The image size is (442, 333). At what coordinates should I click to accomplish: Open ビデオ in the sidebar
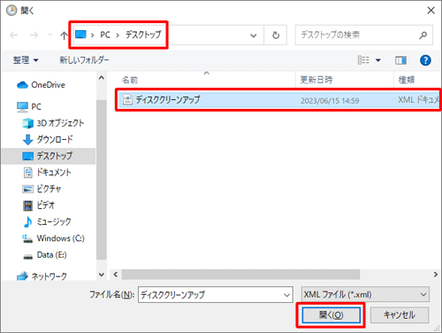[x=39, y=205]
